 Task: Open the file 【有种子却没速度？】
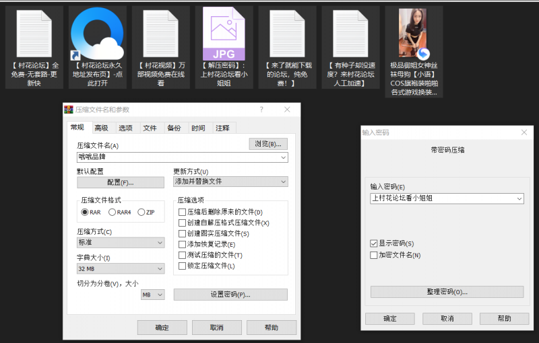[x=350, y=34]
